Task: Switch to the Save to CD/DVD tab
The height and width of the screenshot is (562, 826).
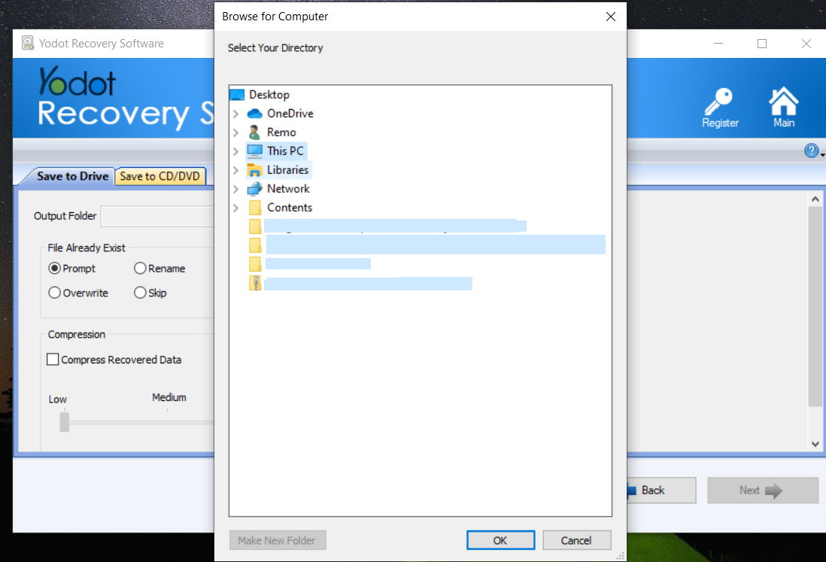Action: coord(160,176)
